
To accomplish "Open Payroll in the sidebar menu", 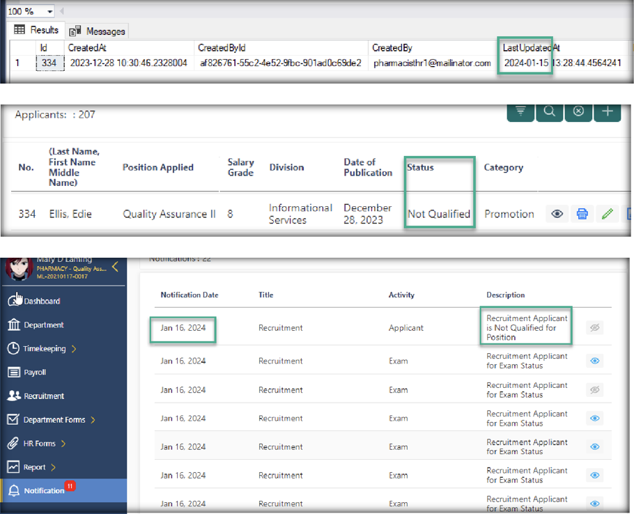I will click(35, 372).
